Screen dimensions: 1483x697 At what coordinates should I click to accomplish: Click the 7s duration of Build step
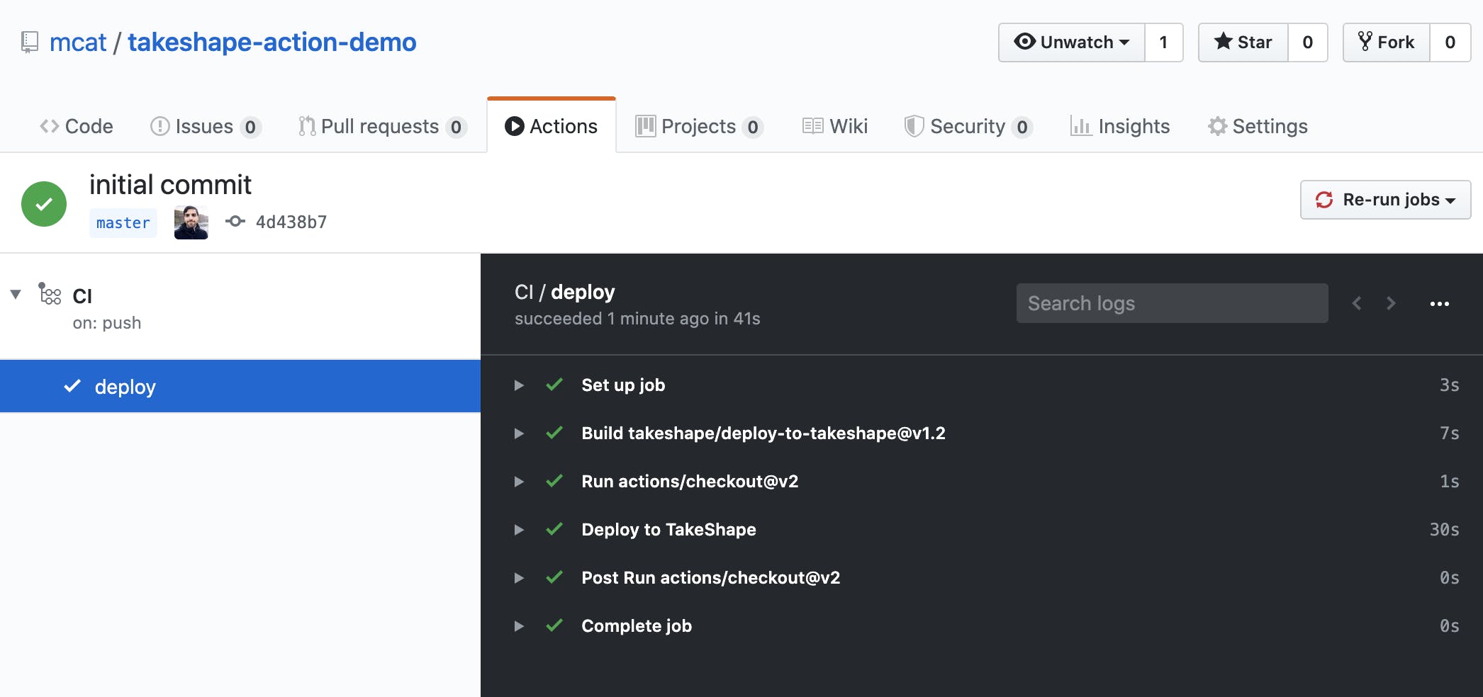1449,433
